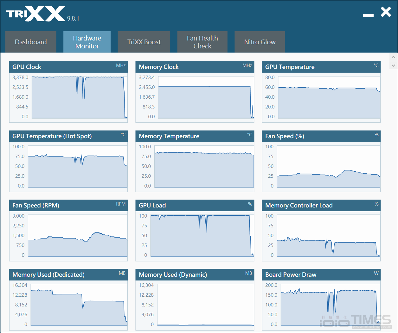Screen dimensions: 398x333
Task: Click the version number 9.8.1
Action: pyautogui.click(x=73, y=19)
